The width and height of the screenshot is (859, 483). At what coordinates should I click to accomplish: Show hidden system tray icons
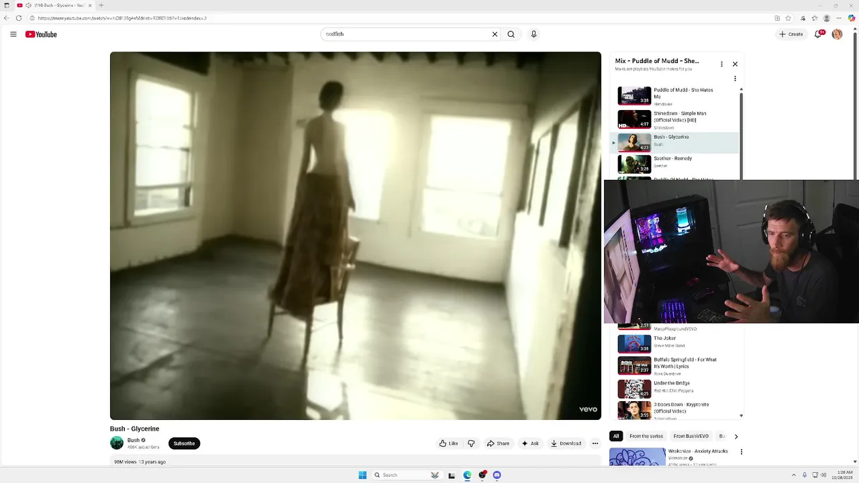point(794,475)
